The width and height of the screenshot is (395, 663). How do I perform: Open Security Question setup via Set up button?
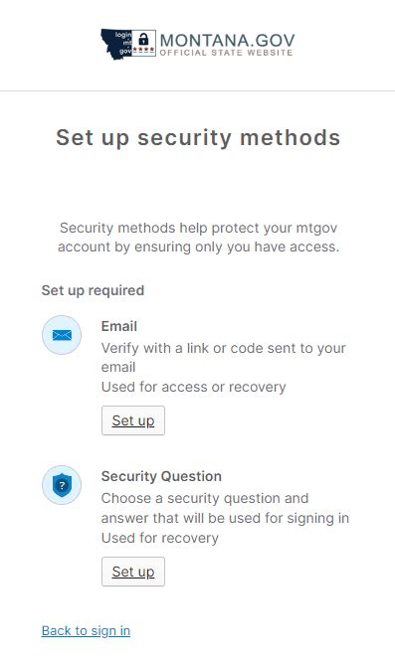point(133,572)
